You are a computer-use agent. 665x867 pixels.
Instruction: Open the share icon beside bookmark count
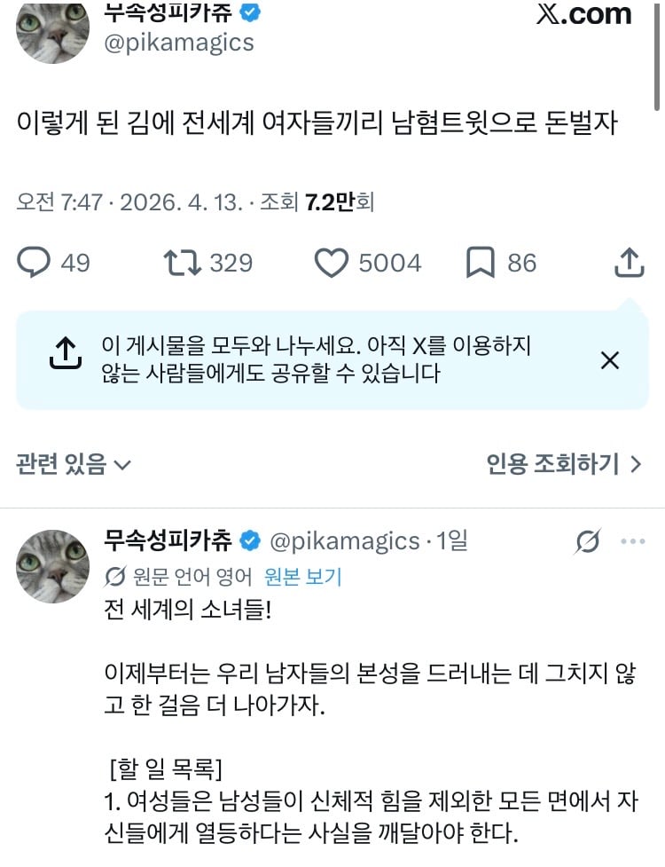click(x=630, y=262)
